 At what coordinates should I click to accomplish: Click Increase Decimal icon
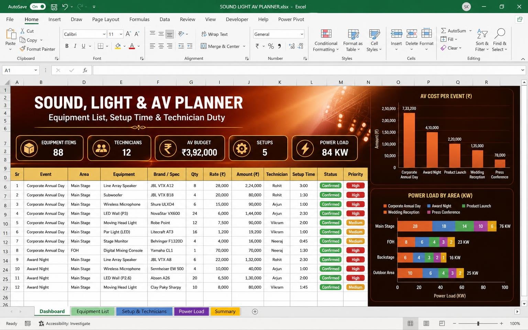pyautogui.click(x=292, y=46)
